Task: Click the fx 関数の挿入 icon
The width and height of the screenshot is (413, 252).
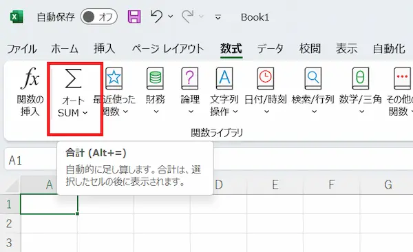Action: [x=30, y=78]
